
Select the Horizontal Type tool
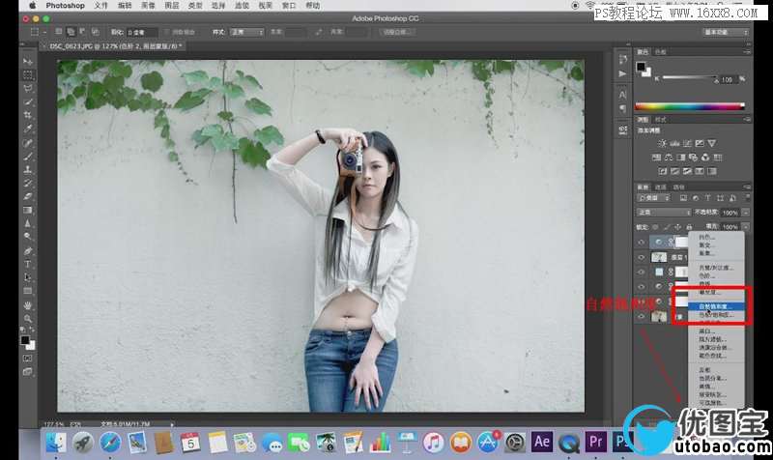pos(28,264)
